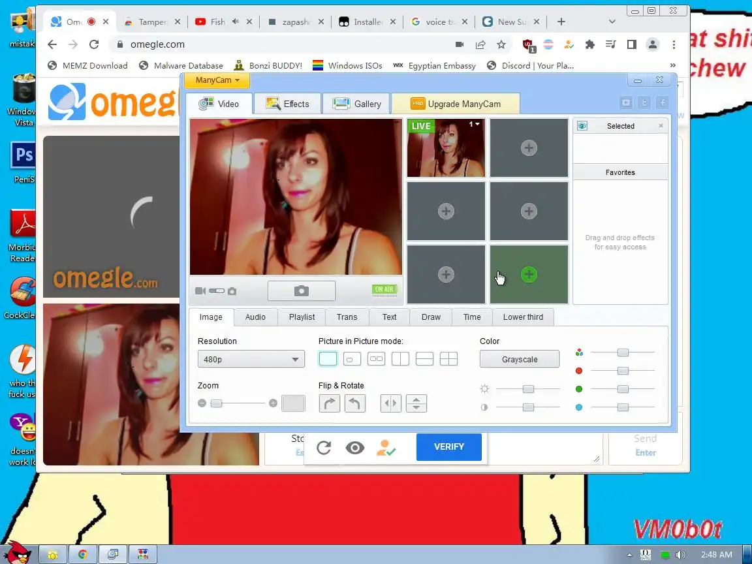Open the MEMZ Download bookmark

[x=87, y=66]
